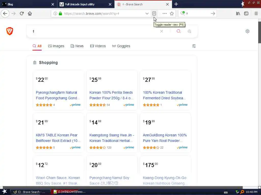Click the $175.00 price text
Viewport: 261px width, 195px height.
150,165
